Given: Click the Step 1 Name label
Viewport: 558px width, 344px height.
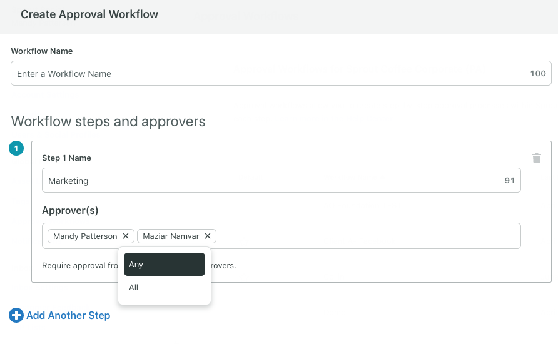Looking at the screenshot, I should tap(66, 158).
